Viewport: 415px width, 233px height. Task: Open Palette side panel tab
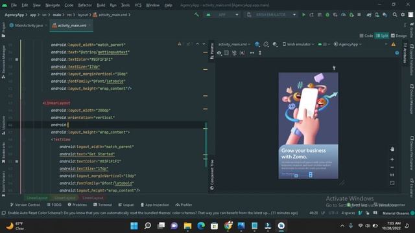pos(212,50)
